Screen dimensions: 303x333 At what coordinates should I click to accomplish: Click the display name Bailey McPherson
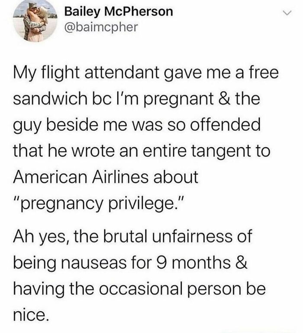(x=119, y=11)
